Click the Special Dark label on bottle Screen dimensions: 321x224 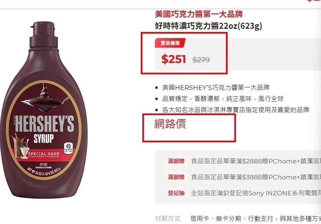(x=44, y=154)
